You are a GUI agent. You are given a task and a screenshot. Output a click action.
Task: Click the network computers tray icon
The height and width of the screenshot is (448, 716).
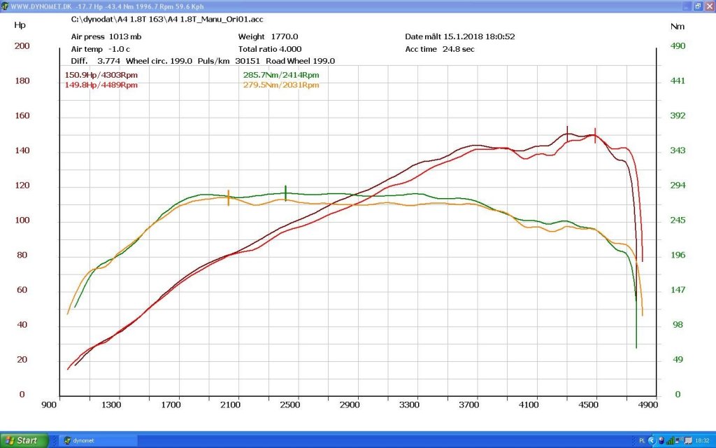(x=688, y=441)
